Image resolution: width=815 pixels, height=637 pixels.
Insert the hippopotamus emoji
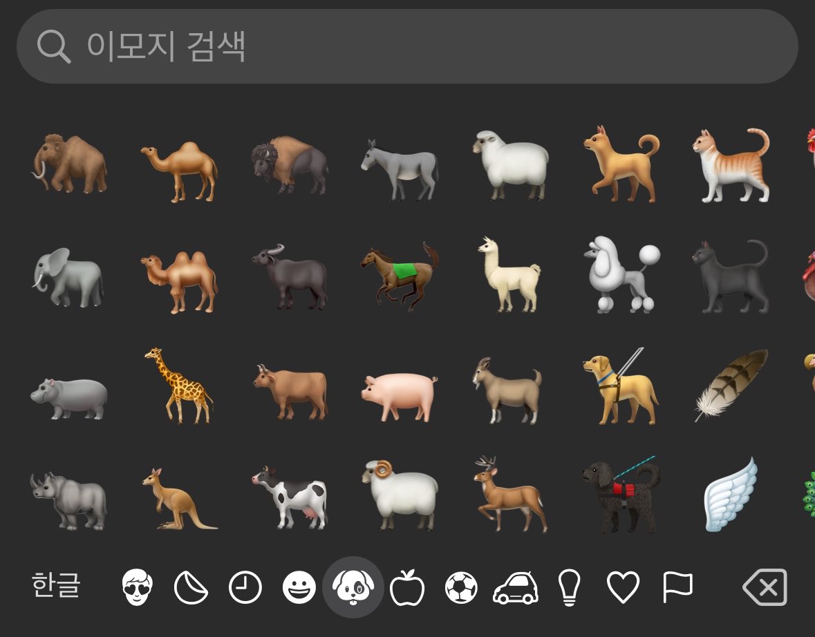click(68, 399)
